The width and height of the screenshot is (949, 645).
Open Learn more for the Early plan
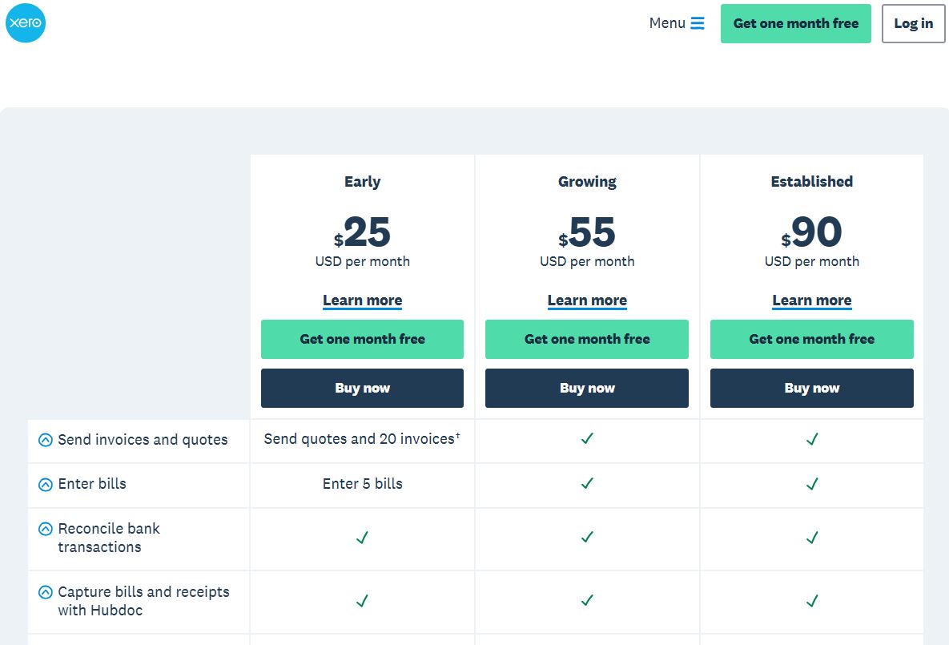point(362,300)
